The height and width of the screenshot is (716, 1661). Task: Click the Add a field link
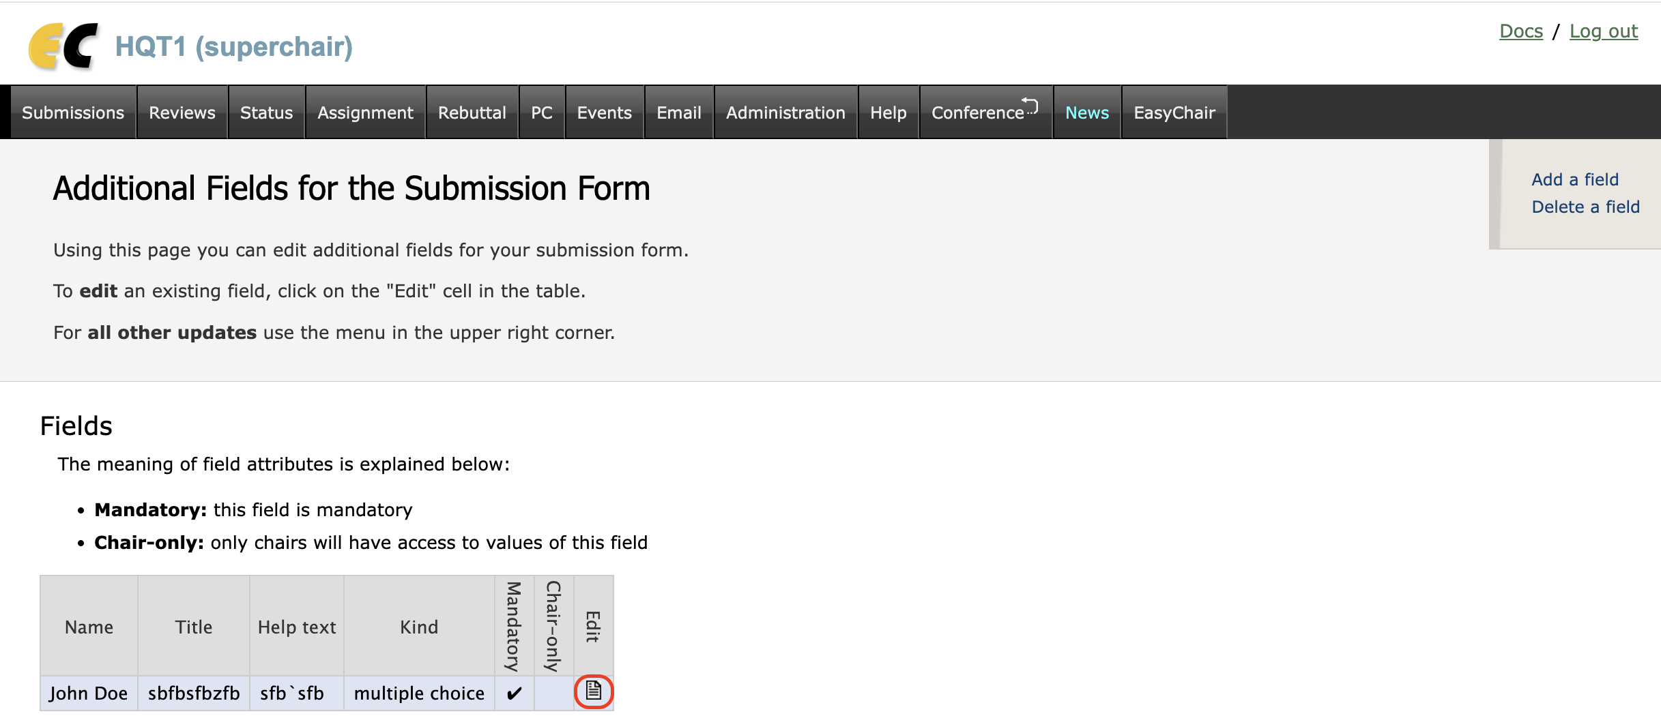coord(1575,179)
